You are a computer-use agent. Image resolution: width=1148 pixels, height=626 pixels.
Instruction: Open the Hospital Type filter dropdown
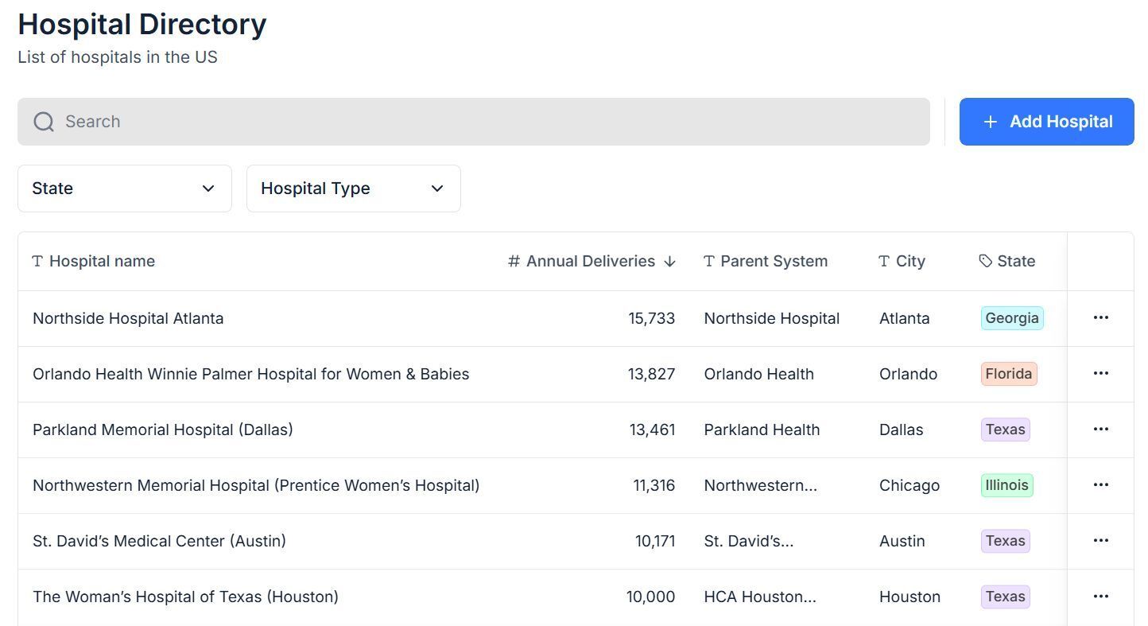point(353,189)
